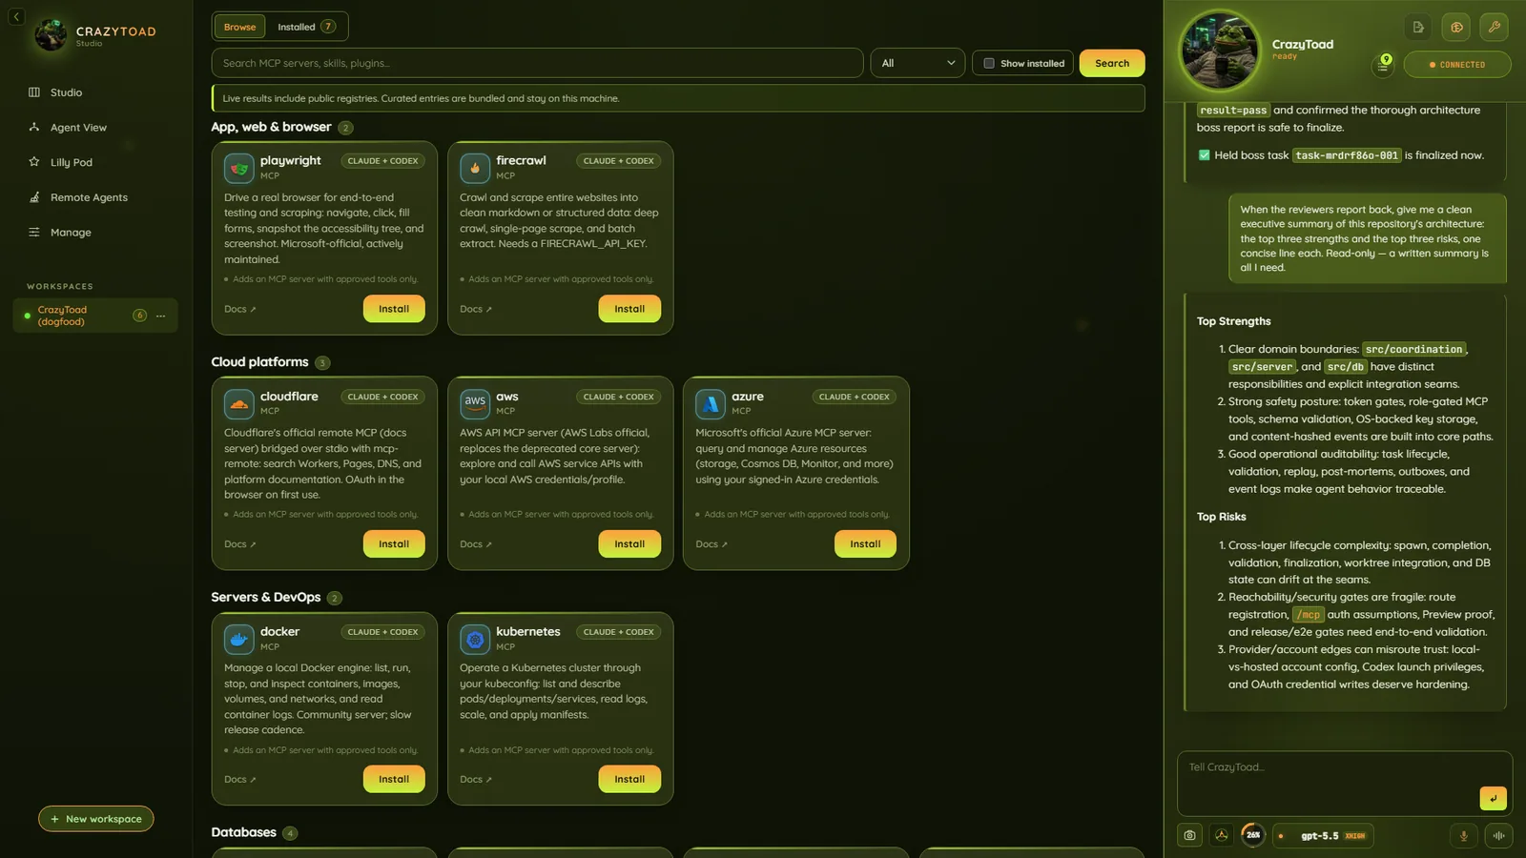This screenshot has width=1526, height=858.
Task: Click the CrazyToad Studio logo
Action: pos(51,35)
